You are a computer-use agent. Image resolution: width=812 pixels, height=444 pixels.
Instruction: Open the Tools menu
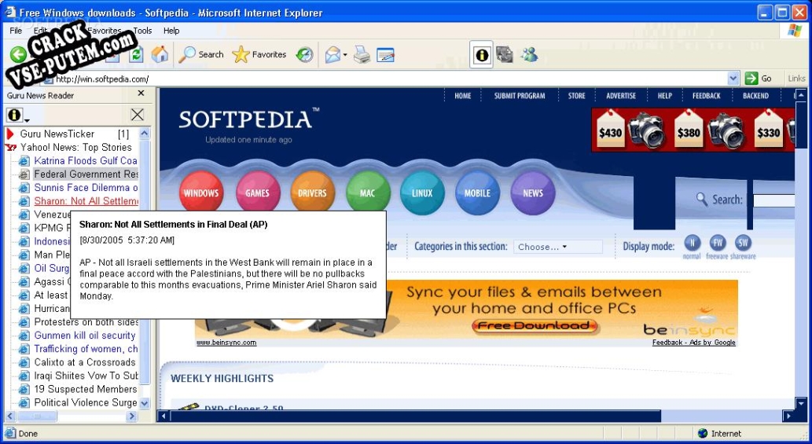(142, 31)
